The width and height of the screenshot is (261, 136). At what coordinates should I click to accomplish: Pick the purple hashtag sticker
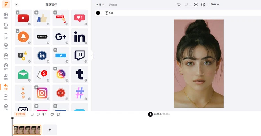(80, 93)
